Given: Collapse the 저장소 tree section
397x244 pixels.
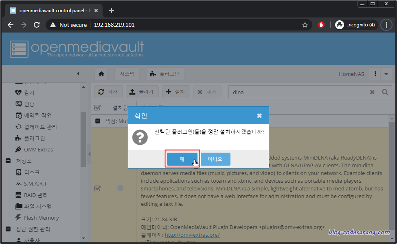Looking at the screenshot, I should pos(9,161).
